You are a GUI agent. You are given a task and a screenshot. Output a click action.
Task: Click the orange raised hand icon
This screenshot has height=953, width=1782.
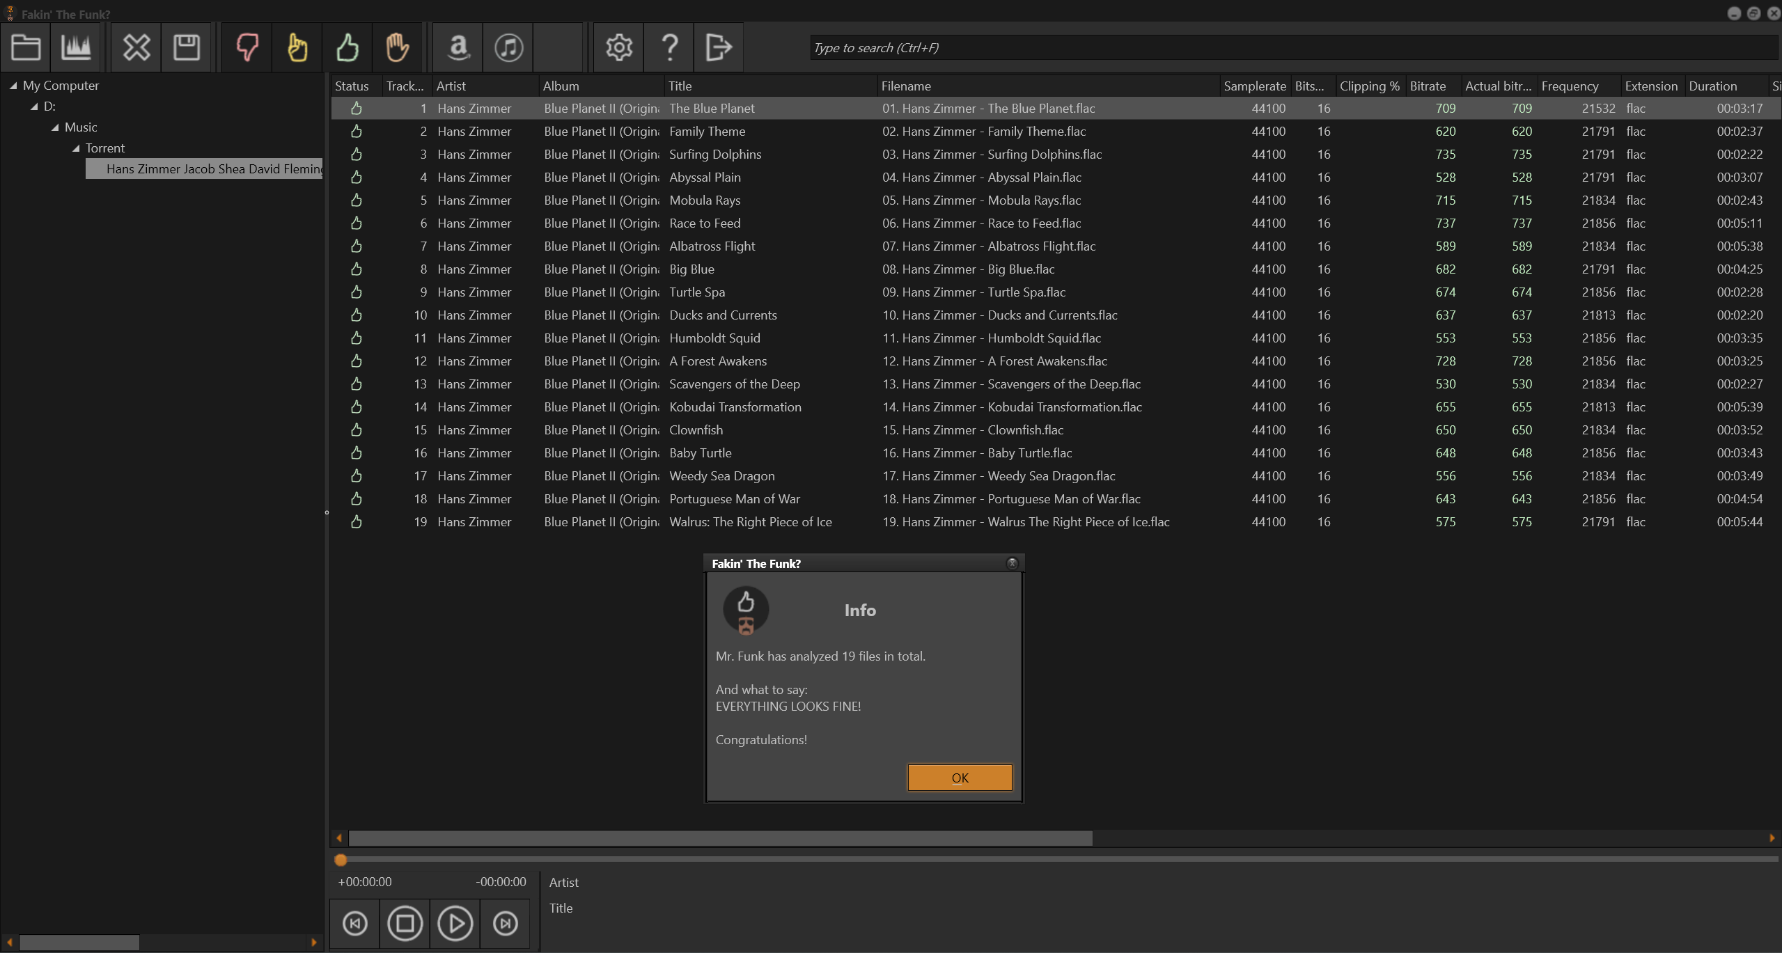(x=398, y=47)
